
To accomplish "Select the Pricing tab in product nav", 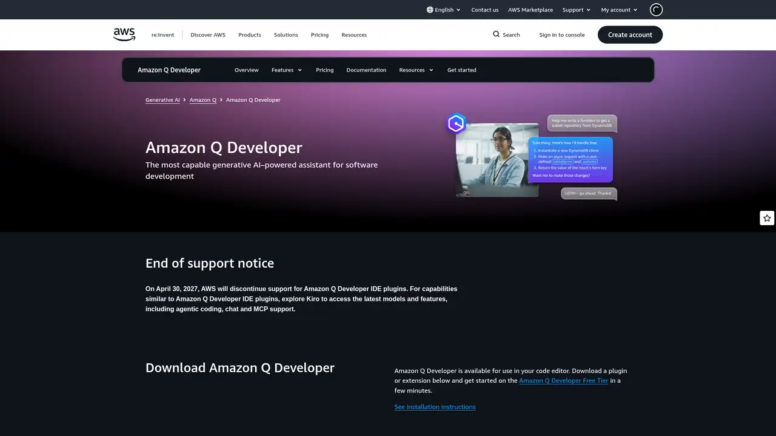I will [x=325, y=70].
